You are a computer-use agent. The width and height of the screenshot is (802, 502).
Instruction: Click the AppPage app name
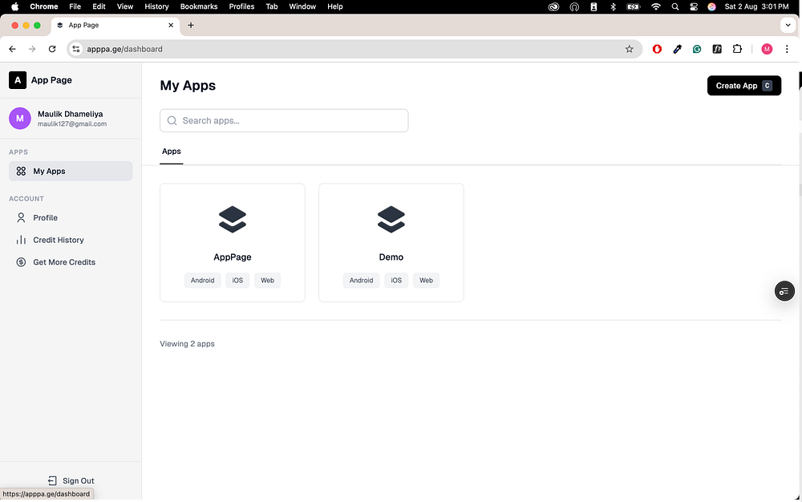click(233, 257)
